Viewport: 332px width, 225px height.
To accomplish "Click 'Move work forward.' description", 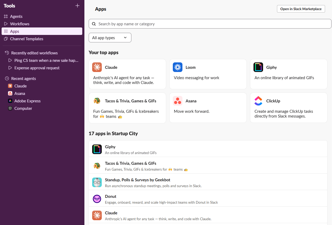I will coord(192,111).
